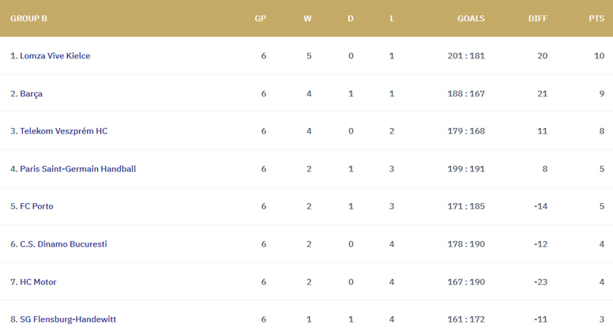Click the DIFF column header
This screenshot has width=613, height=336.
(538, 18)
